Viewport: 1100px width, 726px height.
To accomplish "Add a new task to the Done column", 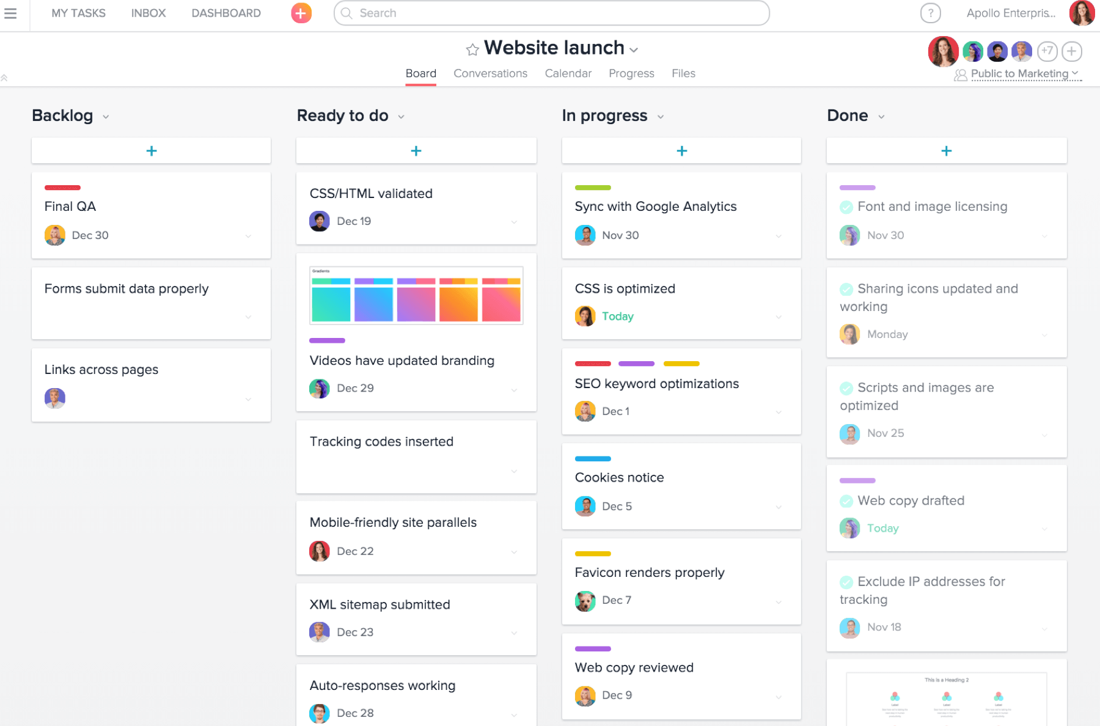I will click(946, 150).
